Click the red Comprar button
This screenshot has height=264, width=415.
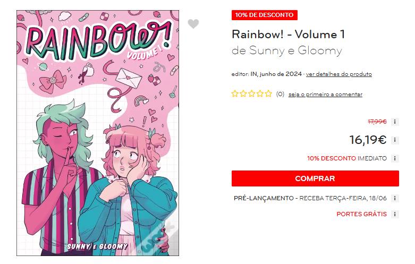[315, 178]
